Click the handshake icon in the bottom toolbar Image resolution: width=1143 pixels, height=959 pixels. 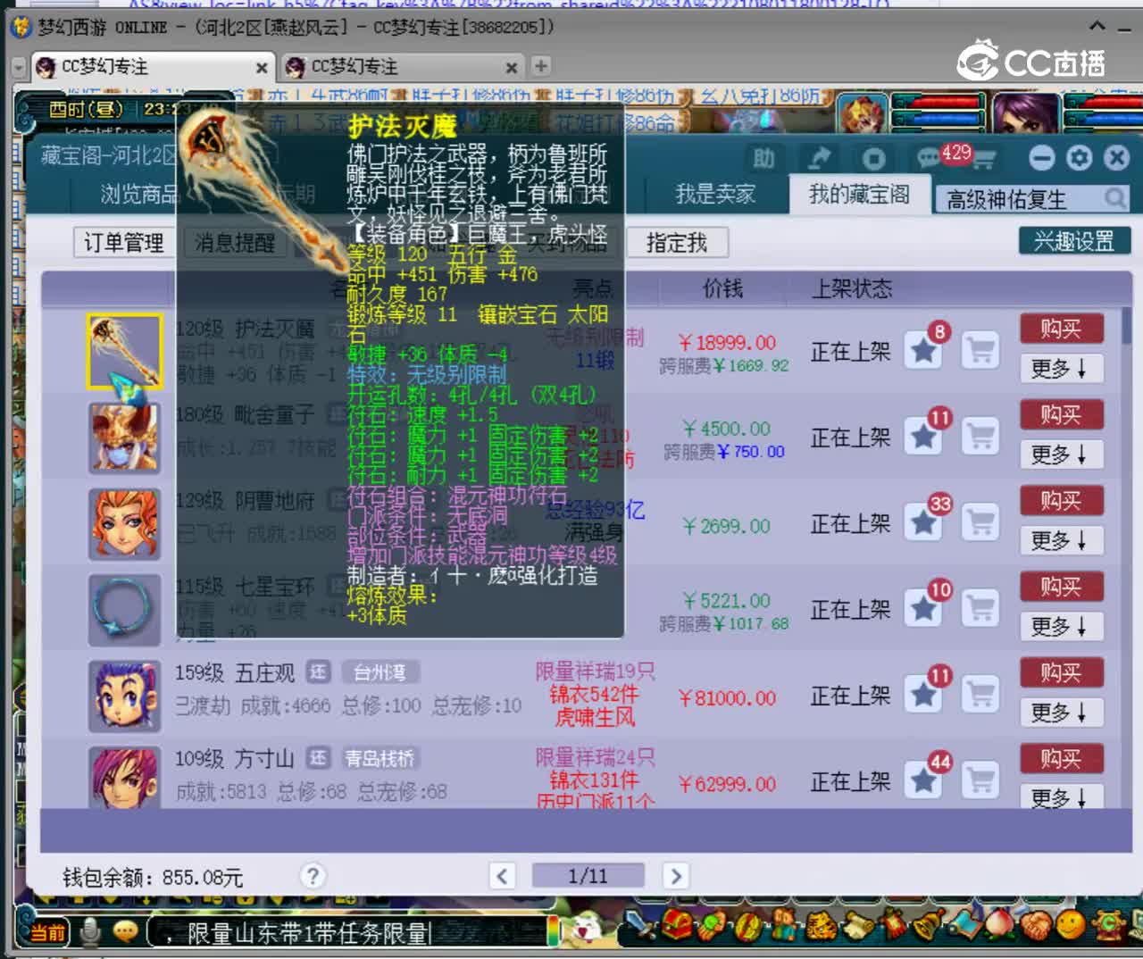click(x=1036, y=926)
